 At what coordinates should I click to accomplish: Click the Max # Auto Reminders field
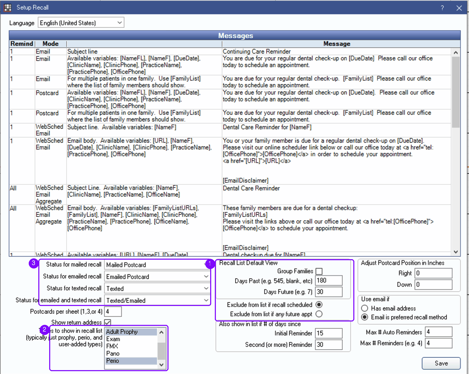click(439, 332)
